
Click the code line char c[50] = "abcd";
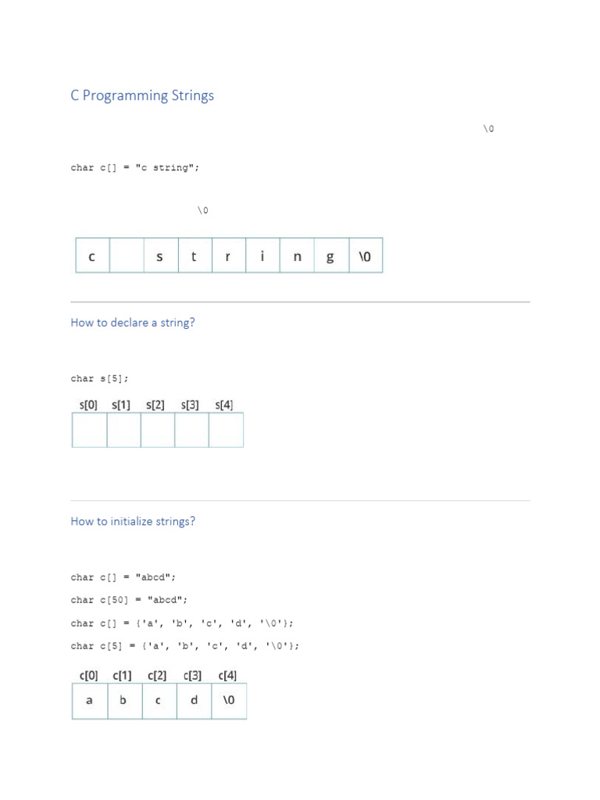tap(130, 600)
